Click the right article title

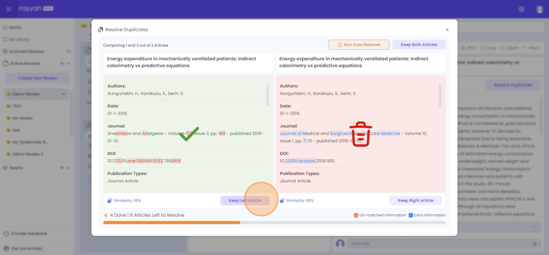point(354,62)
